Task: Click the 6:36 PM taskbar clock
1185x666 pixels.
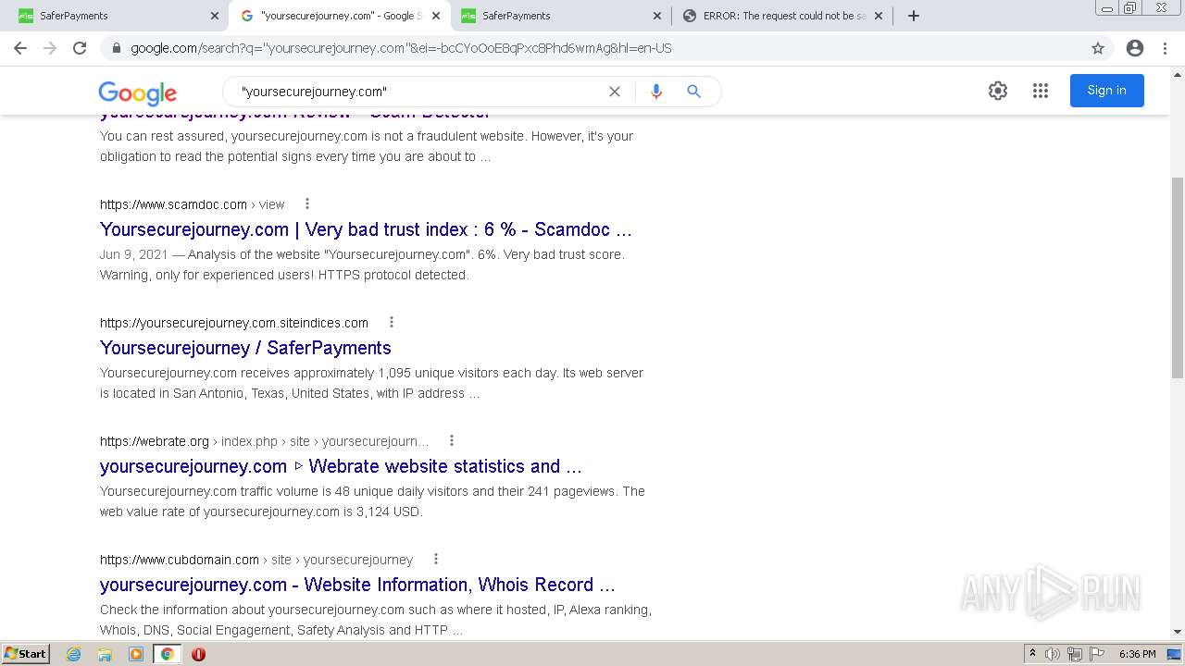Action: [x=1137, y=654]
